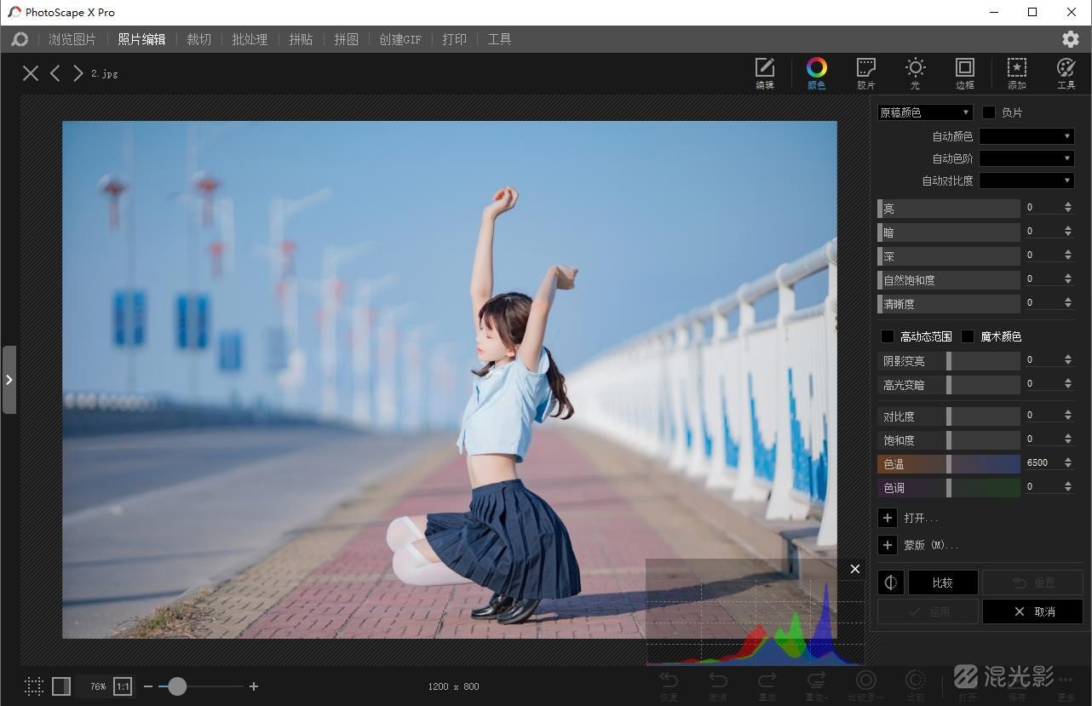This screenshot has width=1092, height=706.
Task: Open the 胶片 film effects panel
Action: (866, 73)
